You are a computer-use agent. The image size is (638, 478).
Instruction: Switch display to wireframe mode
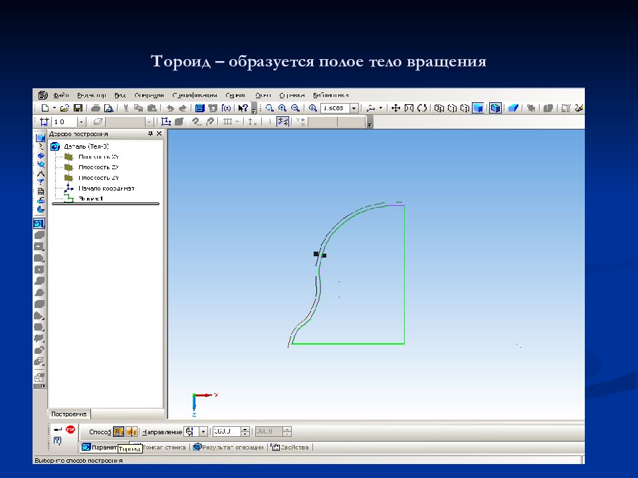pos(439,108)
